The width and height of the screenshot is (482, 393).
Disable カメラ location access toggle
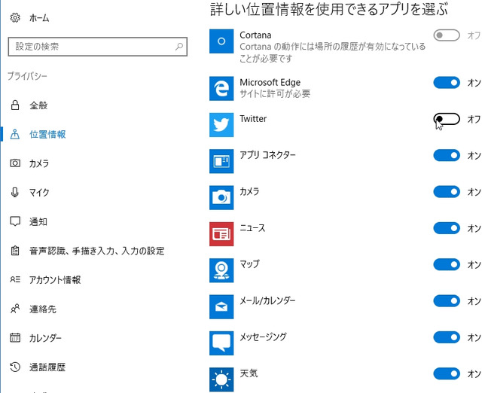coord(447,192)
